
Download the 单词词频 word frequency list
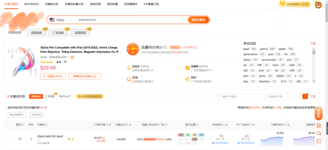point(313,44)
